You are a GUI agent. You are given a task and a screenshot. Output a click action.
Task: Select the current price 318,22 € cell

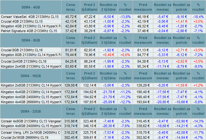[71, 132]
